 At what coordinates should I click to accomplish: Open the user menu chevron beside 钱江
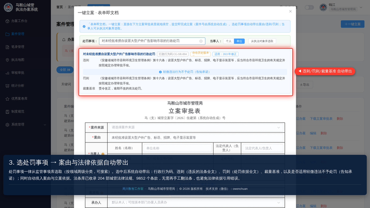(x=361, y=7)
